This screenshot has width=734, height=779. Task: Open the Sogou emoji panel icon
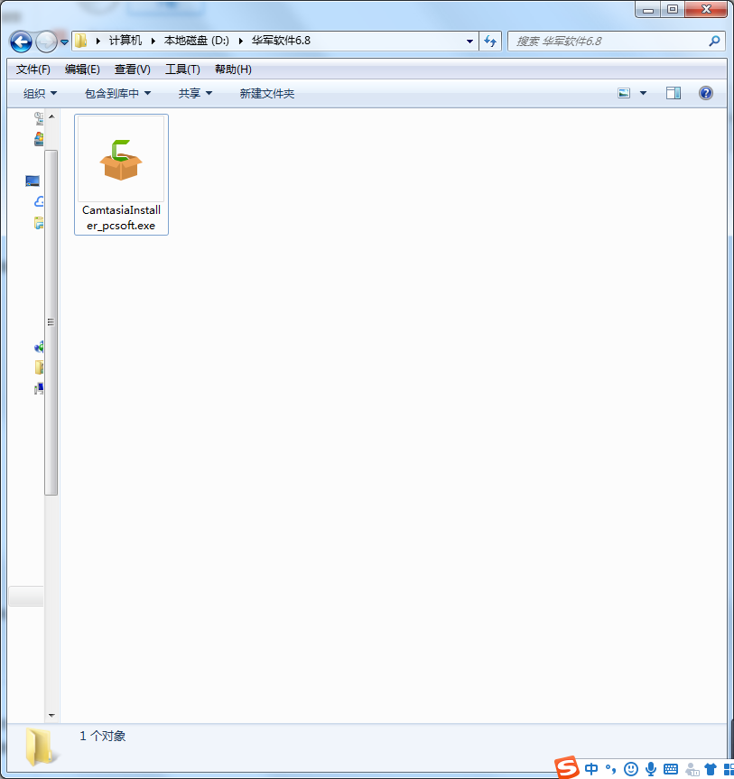(631, 768)
